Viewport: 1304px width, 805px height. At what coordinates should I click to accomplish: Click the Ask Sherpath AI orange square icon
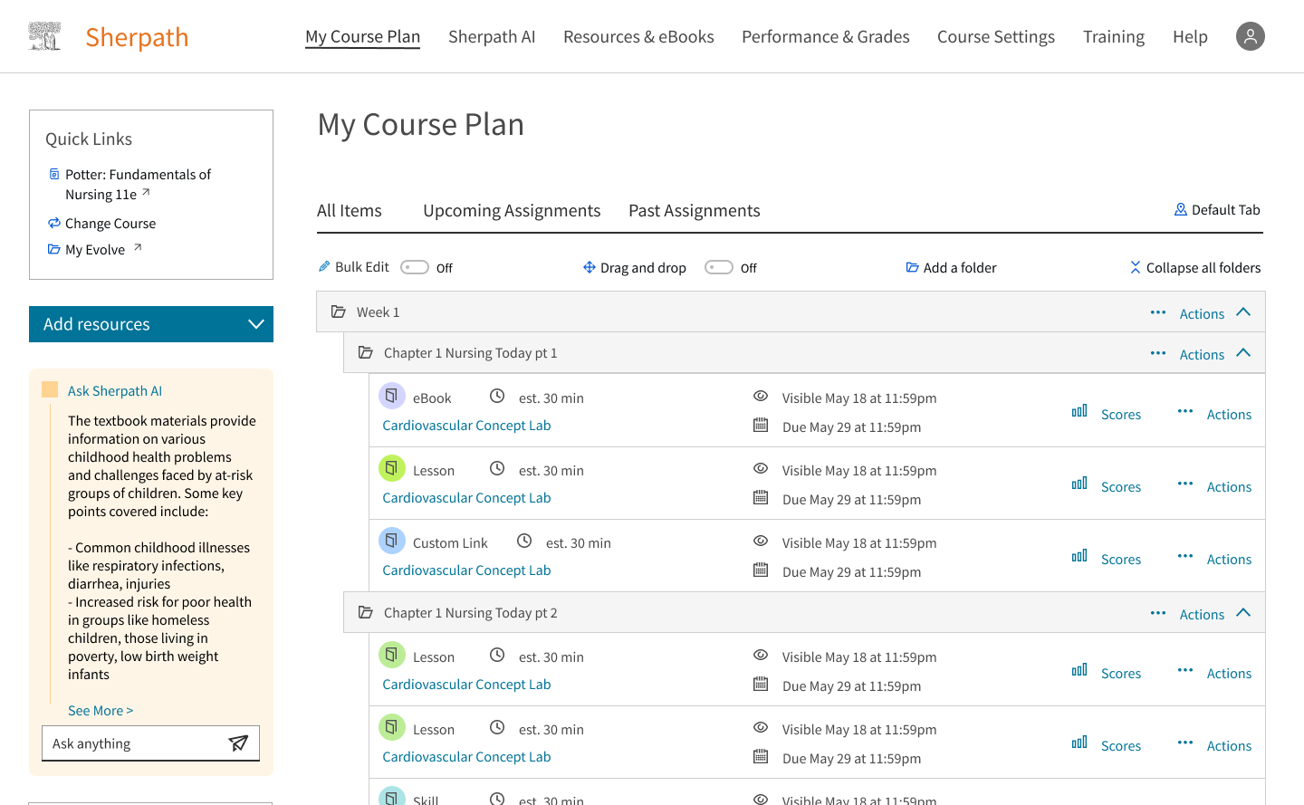click(x=50, y=389)
